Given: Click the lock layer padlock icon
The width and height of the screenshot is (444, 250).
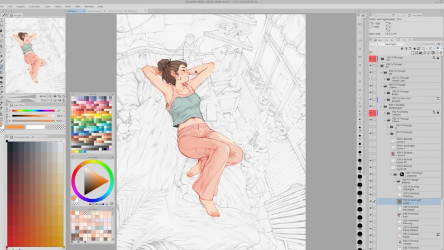Looking at the screenshot, I should click(x=414, y=49).
